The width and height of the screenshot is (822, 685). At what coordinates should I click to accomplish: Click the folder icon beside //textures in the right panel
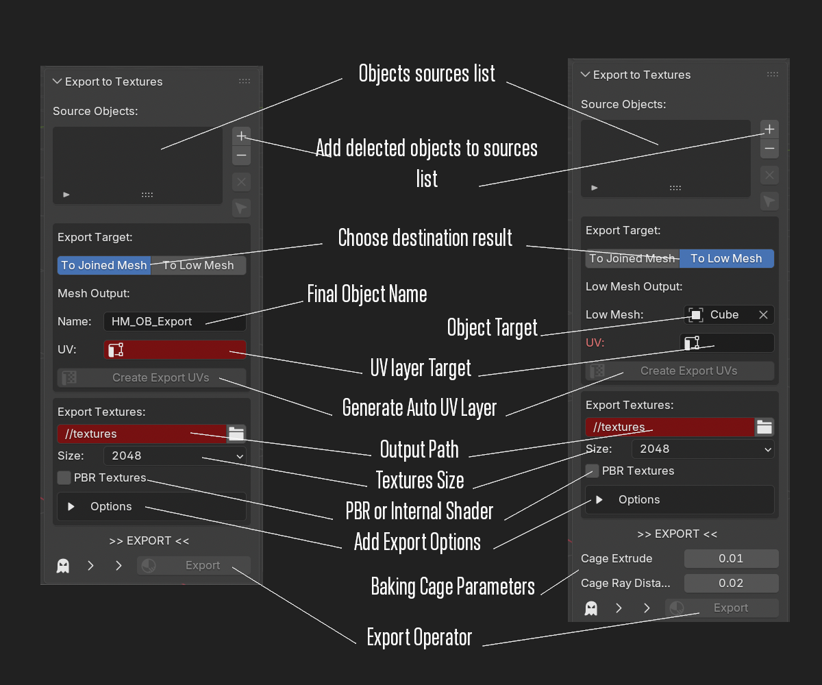764,427
